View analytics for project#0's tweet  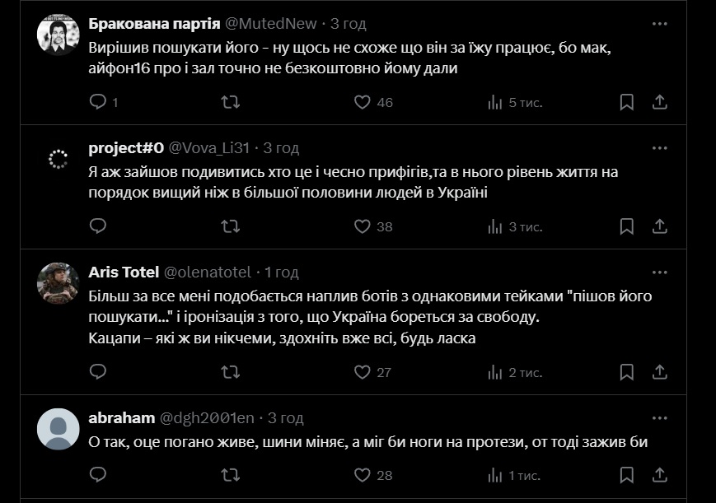(x=495, y=226)
